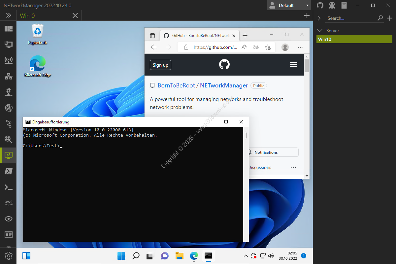Collapse the Server profile group
Image resolution: width=396 pixels, height=264 pixels.
click(319, 31)
